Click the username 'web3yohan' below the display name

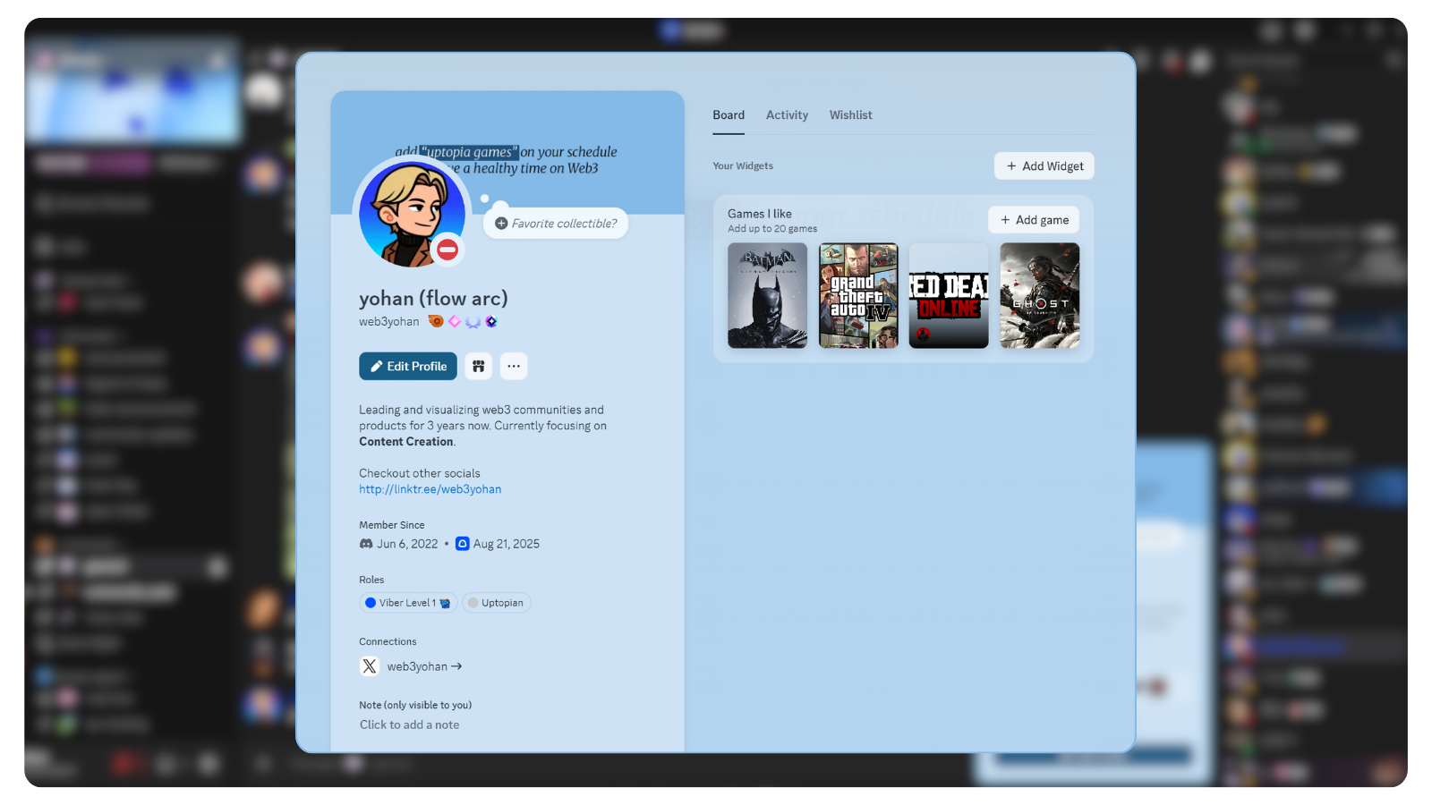click(x=389, y=321)
